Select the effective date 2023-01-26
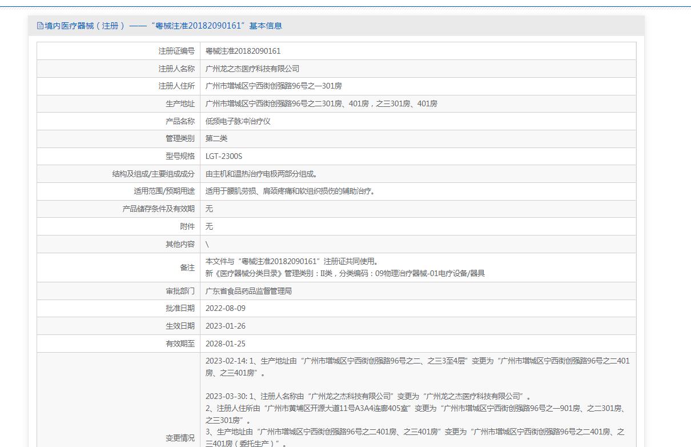The image size is (691, 447). point(225,326)
